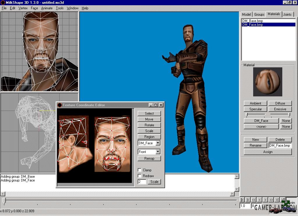Screen dimensions: 298x216
Task: Click the animation timeline slider handle
Action: pos(4,201)
